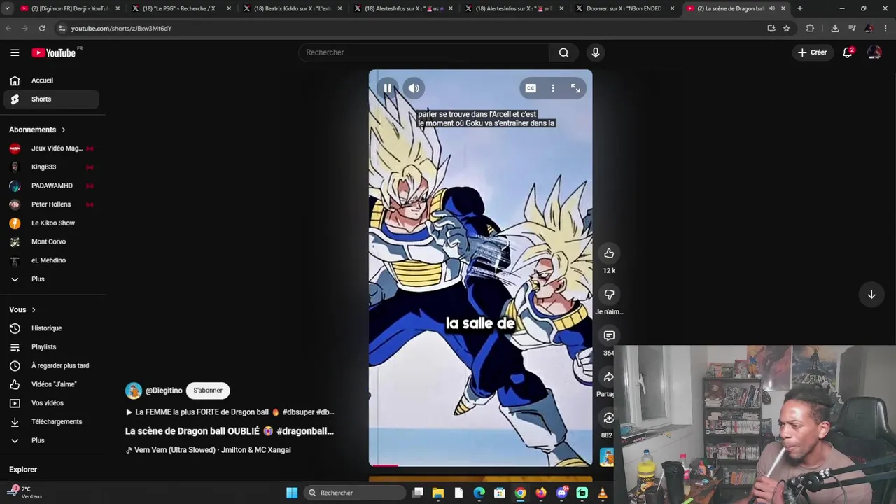Open the Windows Start menu

point(292,493)
